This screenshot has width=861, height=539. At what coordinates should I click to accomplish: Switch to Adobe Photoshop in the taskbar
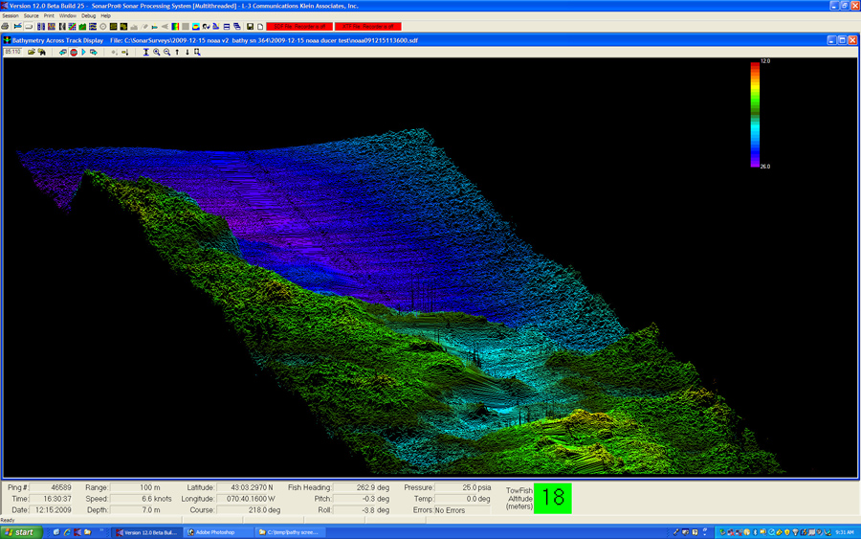[x=215, y=532]
